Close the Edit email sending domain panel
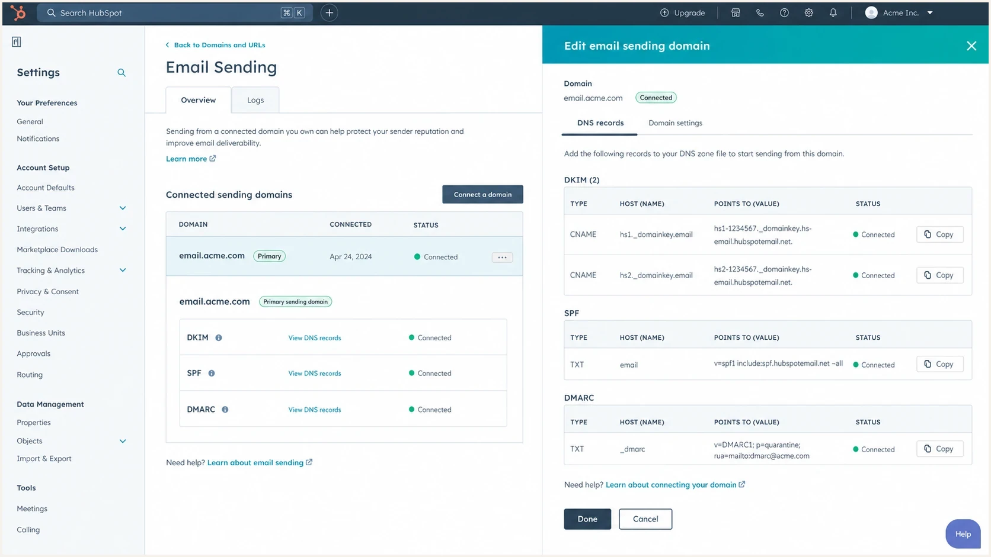 point(971,46)
